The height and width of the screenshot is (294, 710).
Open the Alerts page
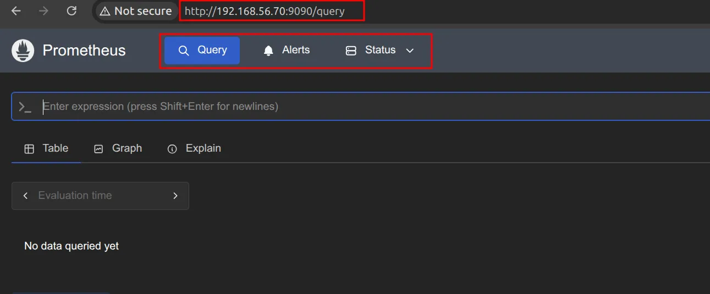click(287, 51)
